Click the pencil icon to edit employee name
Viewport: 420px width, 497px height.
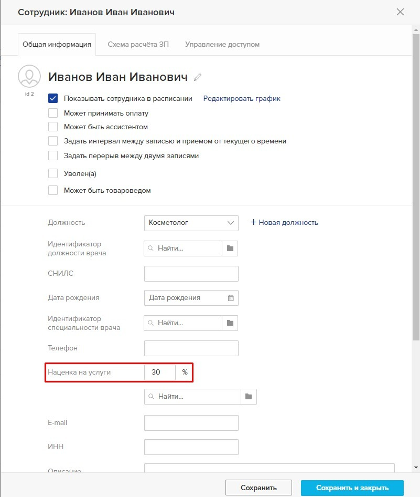coord(198,77)
